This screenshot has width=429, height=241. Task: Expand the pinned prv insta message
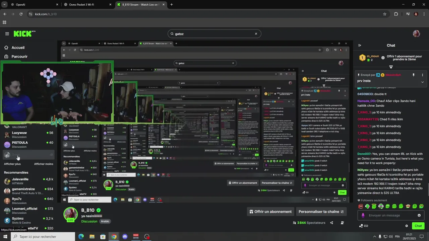coord(422,82)
